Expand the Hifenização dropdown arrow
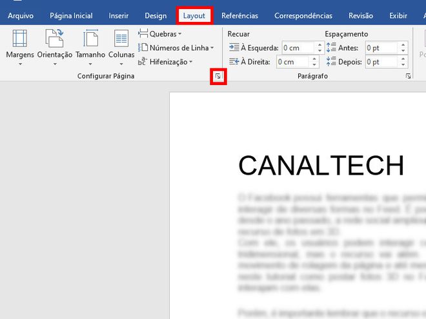426x319 pixels. tap(190, 62)
